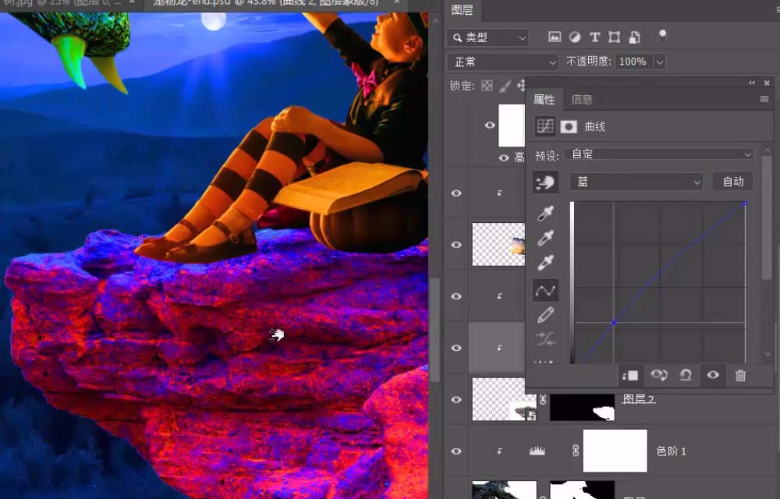Click the smooth curve values icon
The width and height of the screenshot is (780, 499).
point(545,339)
